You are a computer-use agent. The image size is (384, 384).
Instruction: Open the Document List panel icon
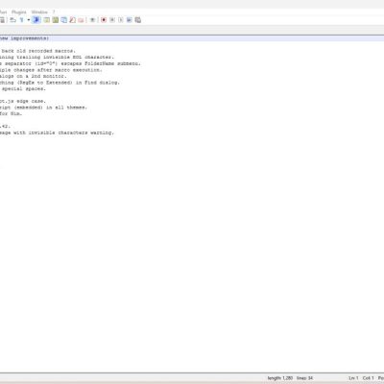[64, 20]
